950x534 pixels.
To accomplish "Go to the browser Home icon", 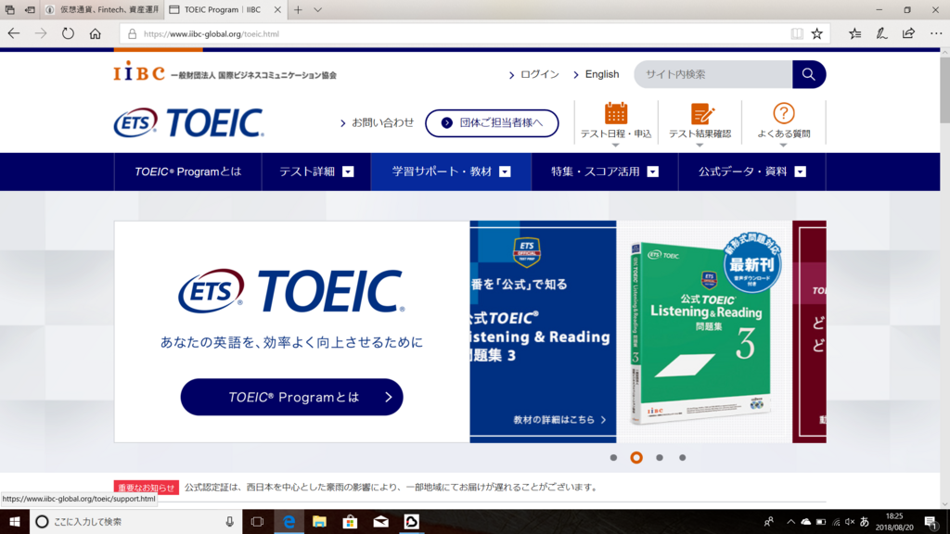I will coord(96,34).
